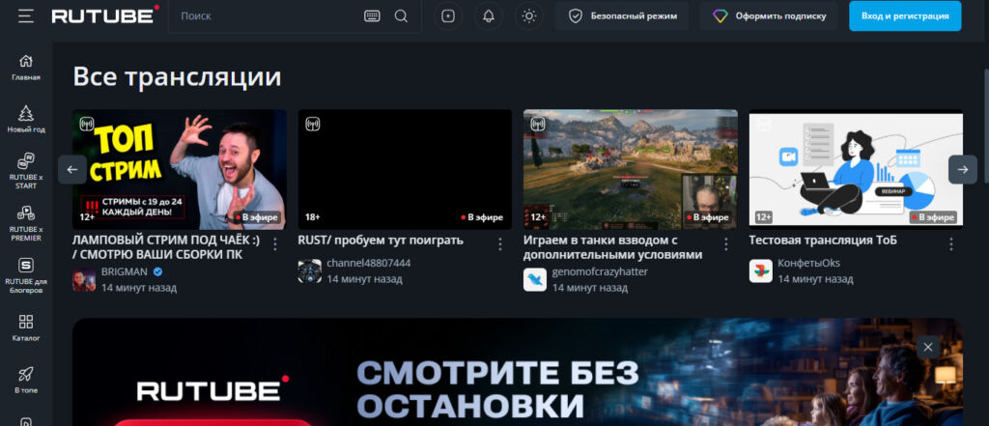Click the add video plus icon
The height and width of the screenshot is (426, 989).
tap(448, 16)
